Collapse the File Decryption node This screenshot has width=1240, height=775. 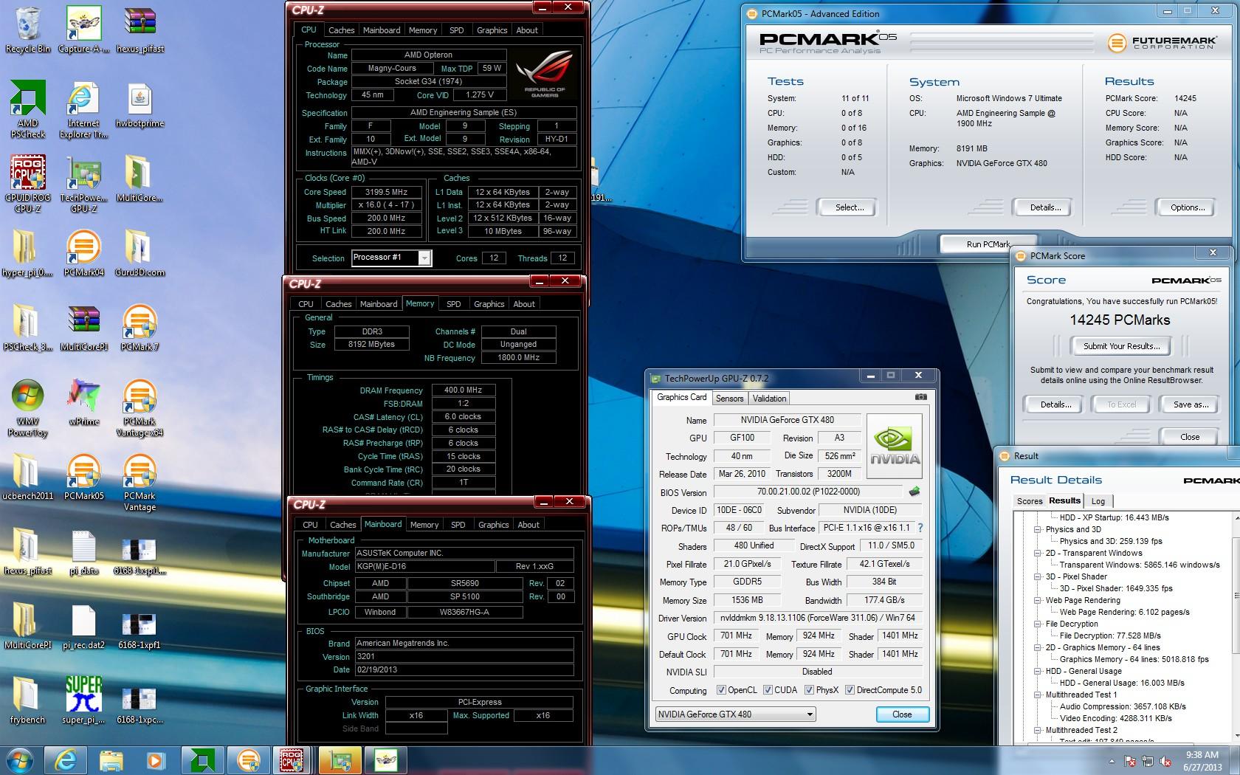tap(1038, 624)
